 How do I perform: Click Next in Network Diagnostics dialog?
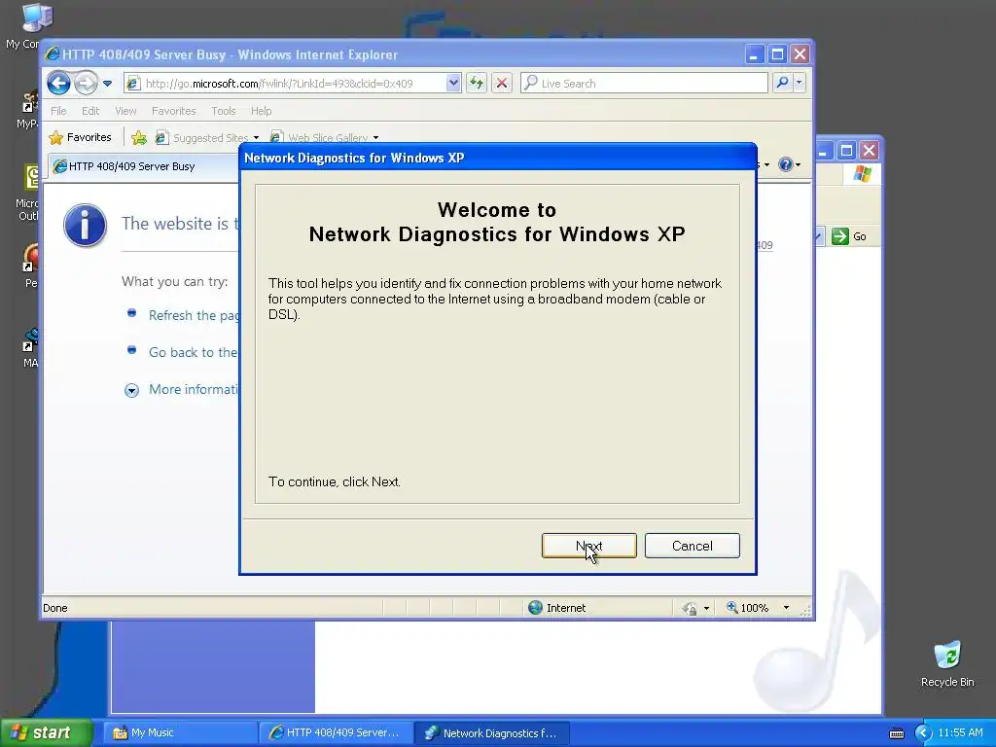[x=588, y=546]
